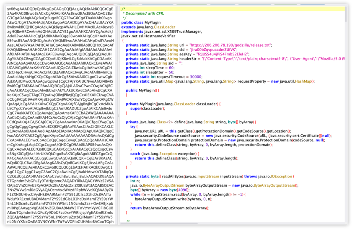The width and height of the screenshot is (352, 229).
Task: Click the private MyPlugin(ClassLoader classLoader) constructor line
Action: click(173, 104)
